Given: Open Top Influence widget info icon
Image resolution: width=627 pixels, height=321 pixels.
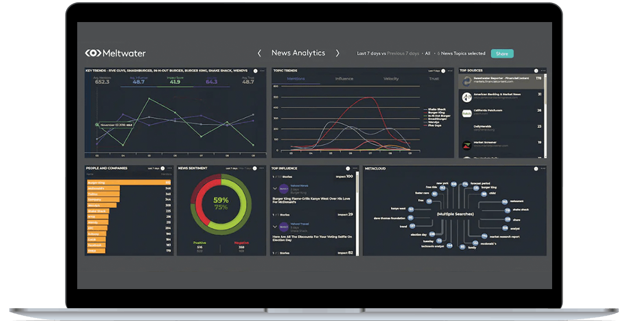Looking at the screenshot, I should (x=348, y=168).
